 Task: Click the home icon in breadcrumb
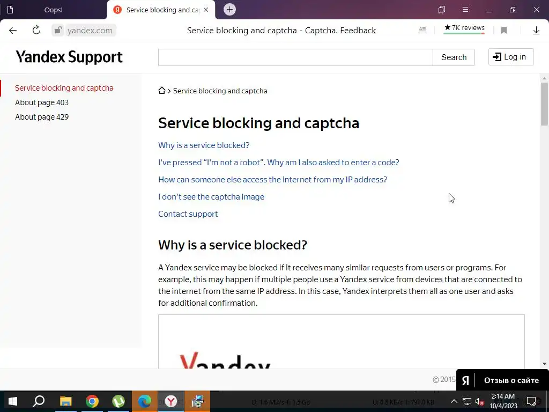(162, 90)
